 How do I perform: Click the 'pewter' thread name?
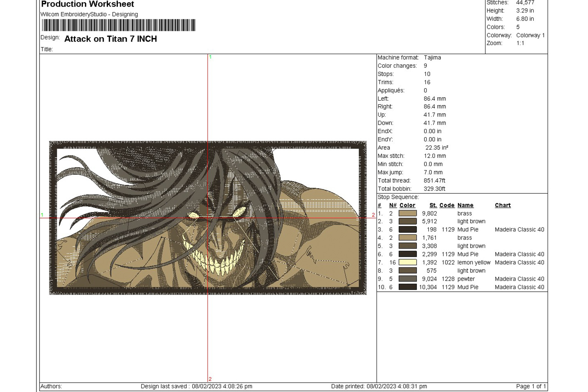pos(466,279)
